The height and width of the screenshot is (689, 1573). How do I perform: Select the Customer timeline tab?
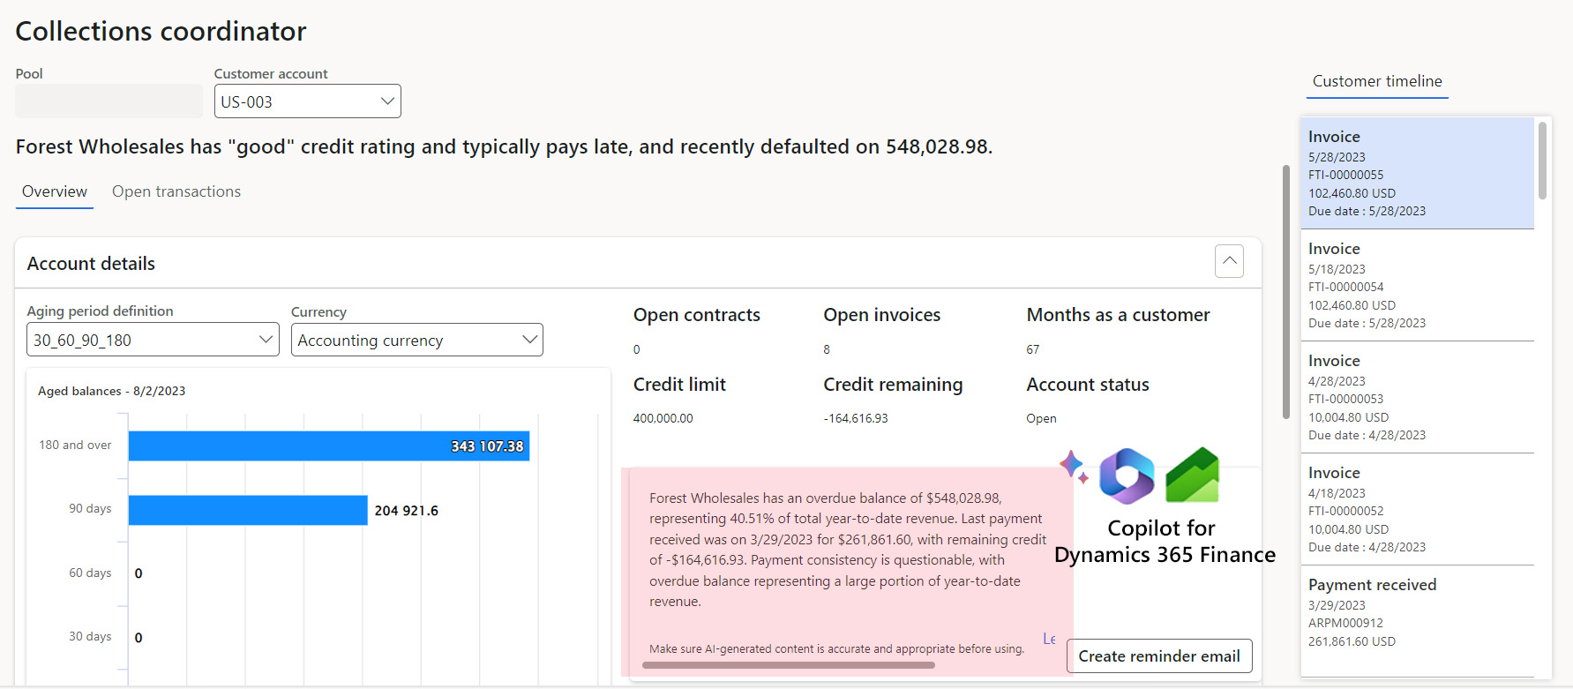click(x=1377, y=81)
